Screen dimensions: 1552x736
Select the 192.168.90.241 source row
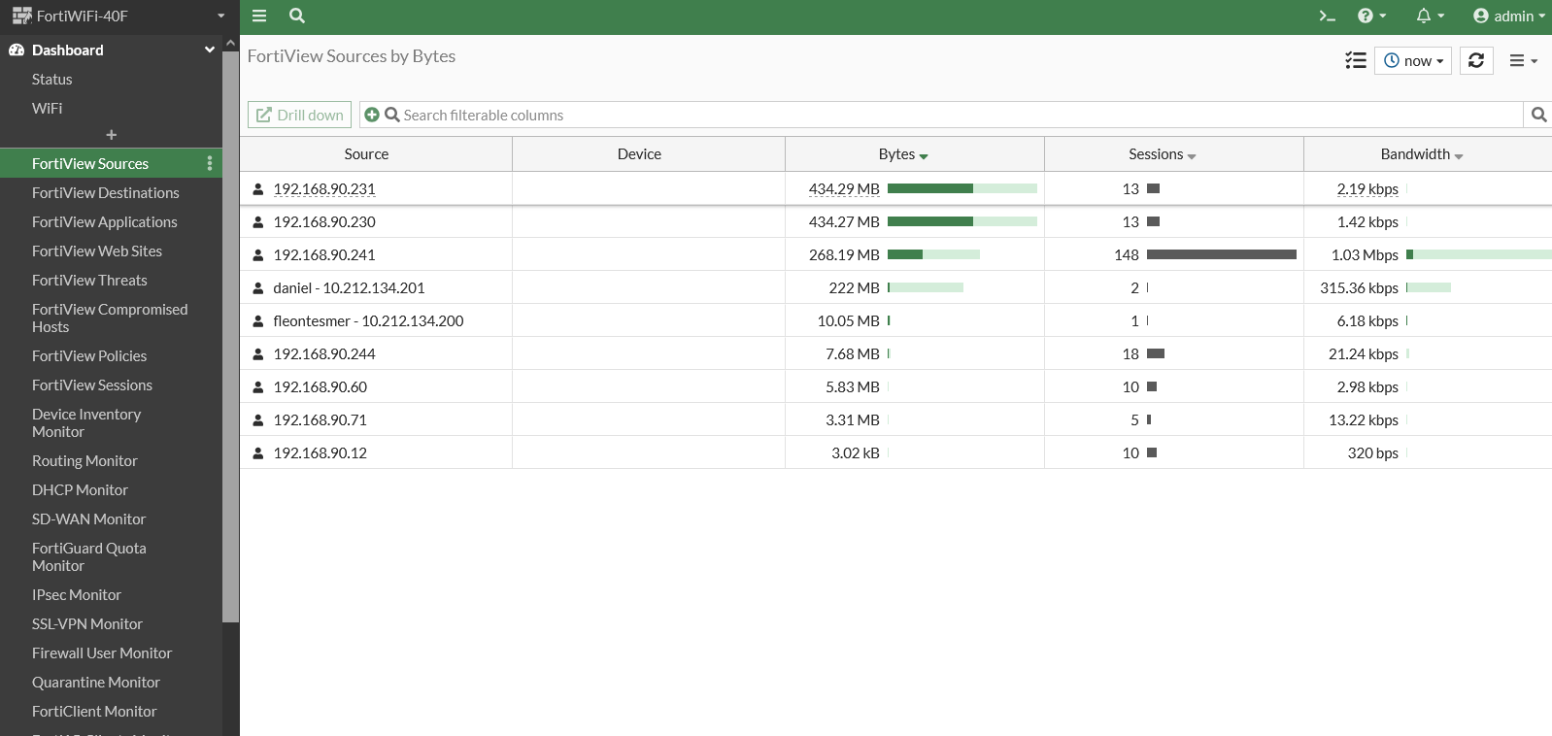pos(324,254)
